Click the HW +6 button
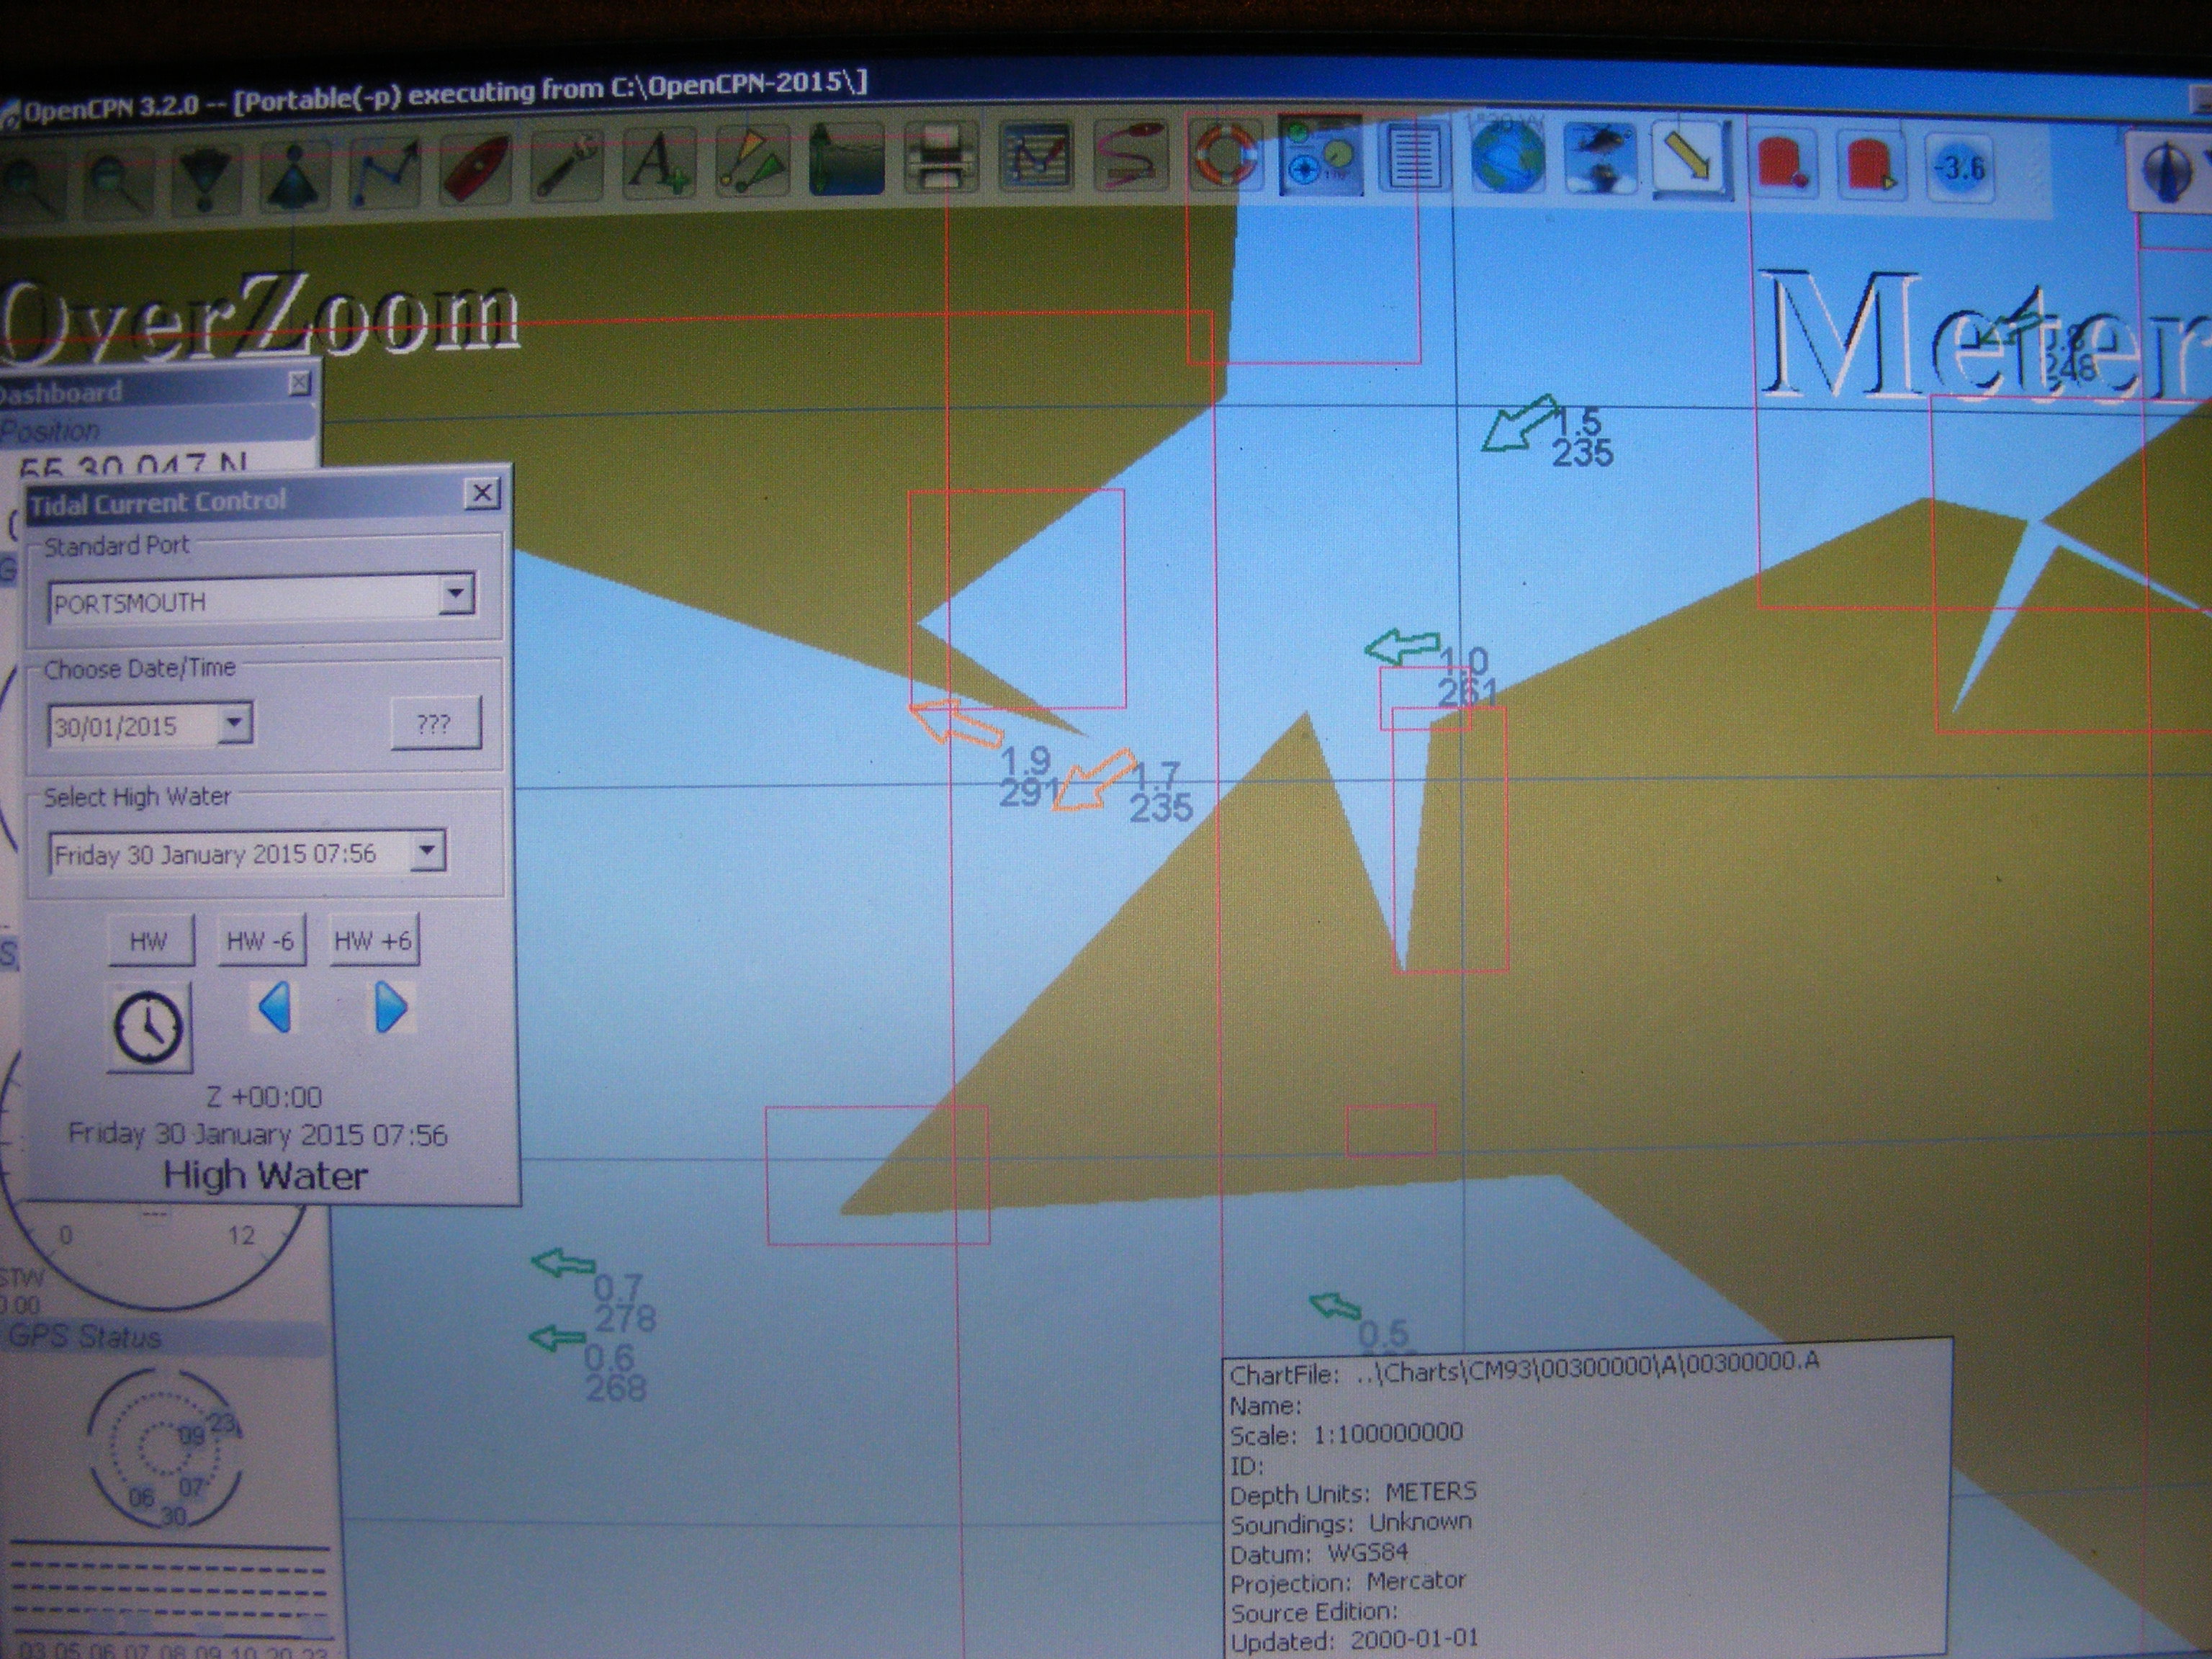Image resolution: width=2212 pixels, height=1659 pixels. coord(374,940)
